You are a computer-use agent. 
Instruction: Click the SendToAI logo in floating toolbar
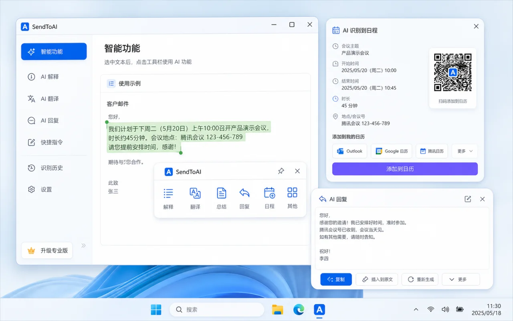pos(169,172)
